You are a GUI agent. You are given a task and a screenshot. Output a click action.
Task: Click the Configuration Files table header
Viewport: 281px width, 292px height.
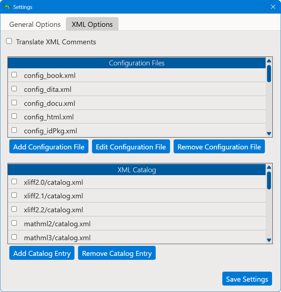[137, 63]
